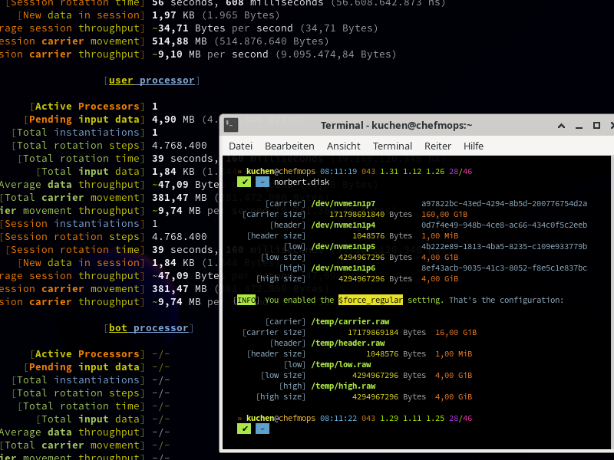Click the user processor heading
Image resolution: width=614 pixels, height=460 pixels.
tap(150, 80)
